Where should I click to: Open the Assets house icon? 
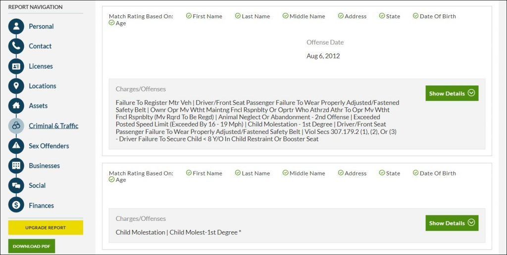(x=16, y=106)
